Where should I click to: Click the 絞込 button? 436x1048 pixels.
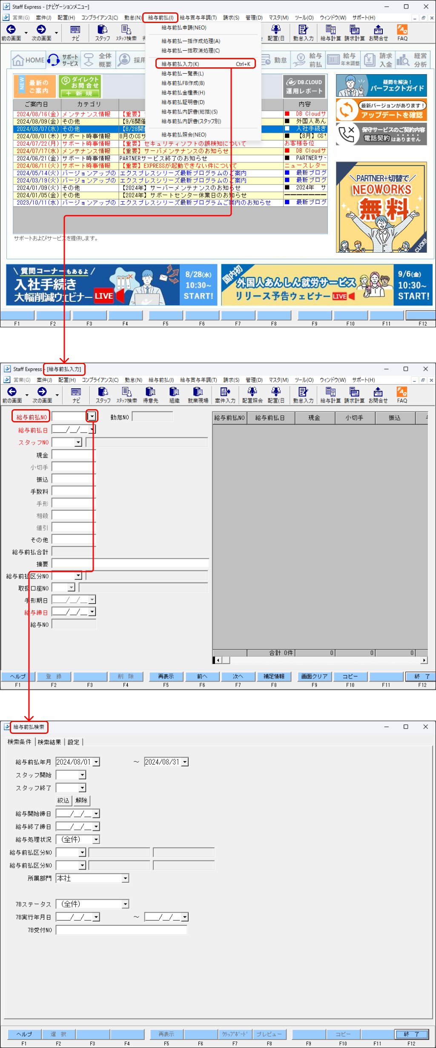click(x=63, y=800)
